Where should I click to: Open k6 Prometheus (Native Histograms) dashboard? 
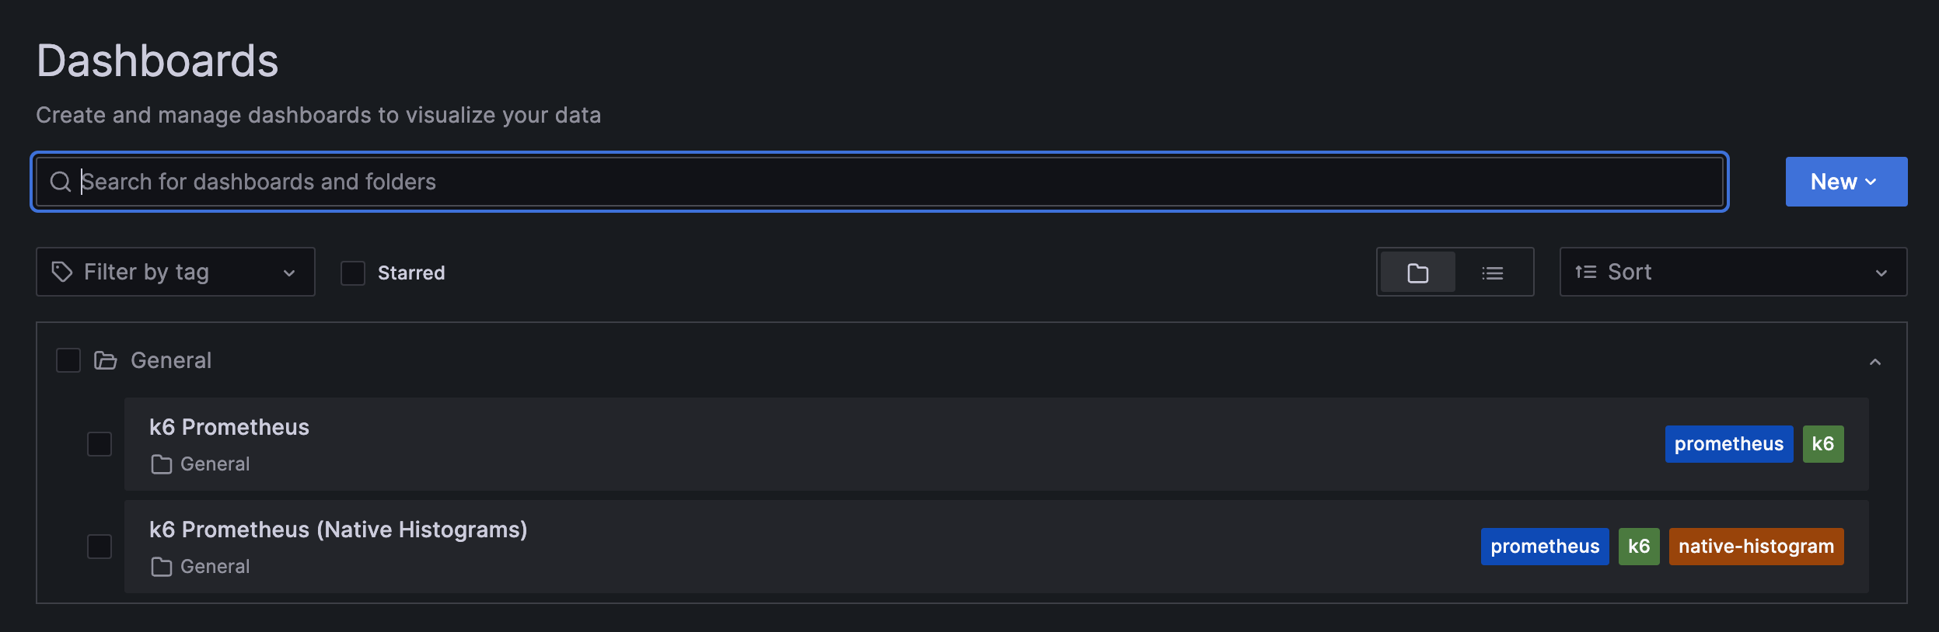(x=338, y=530)
